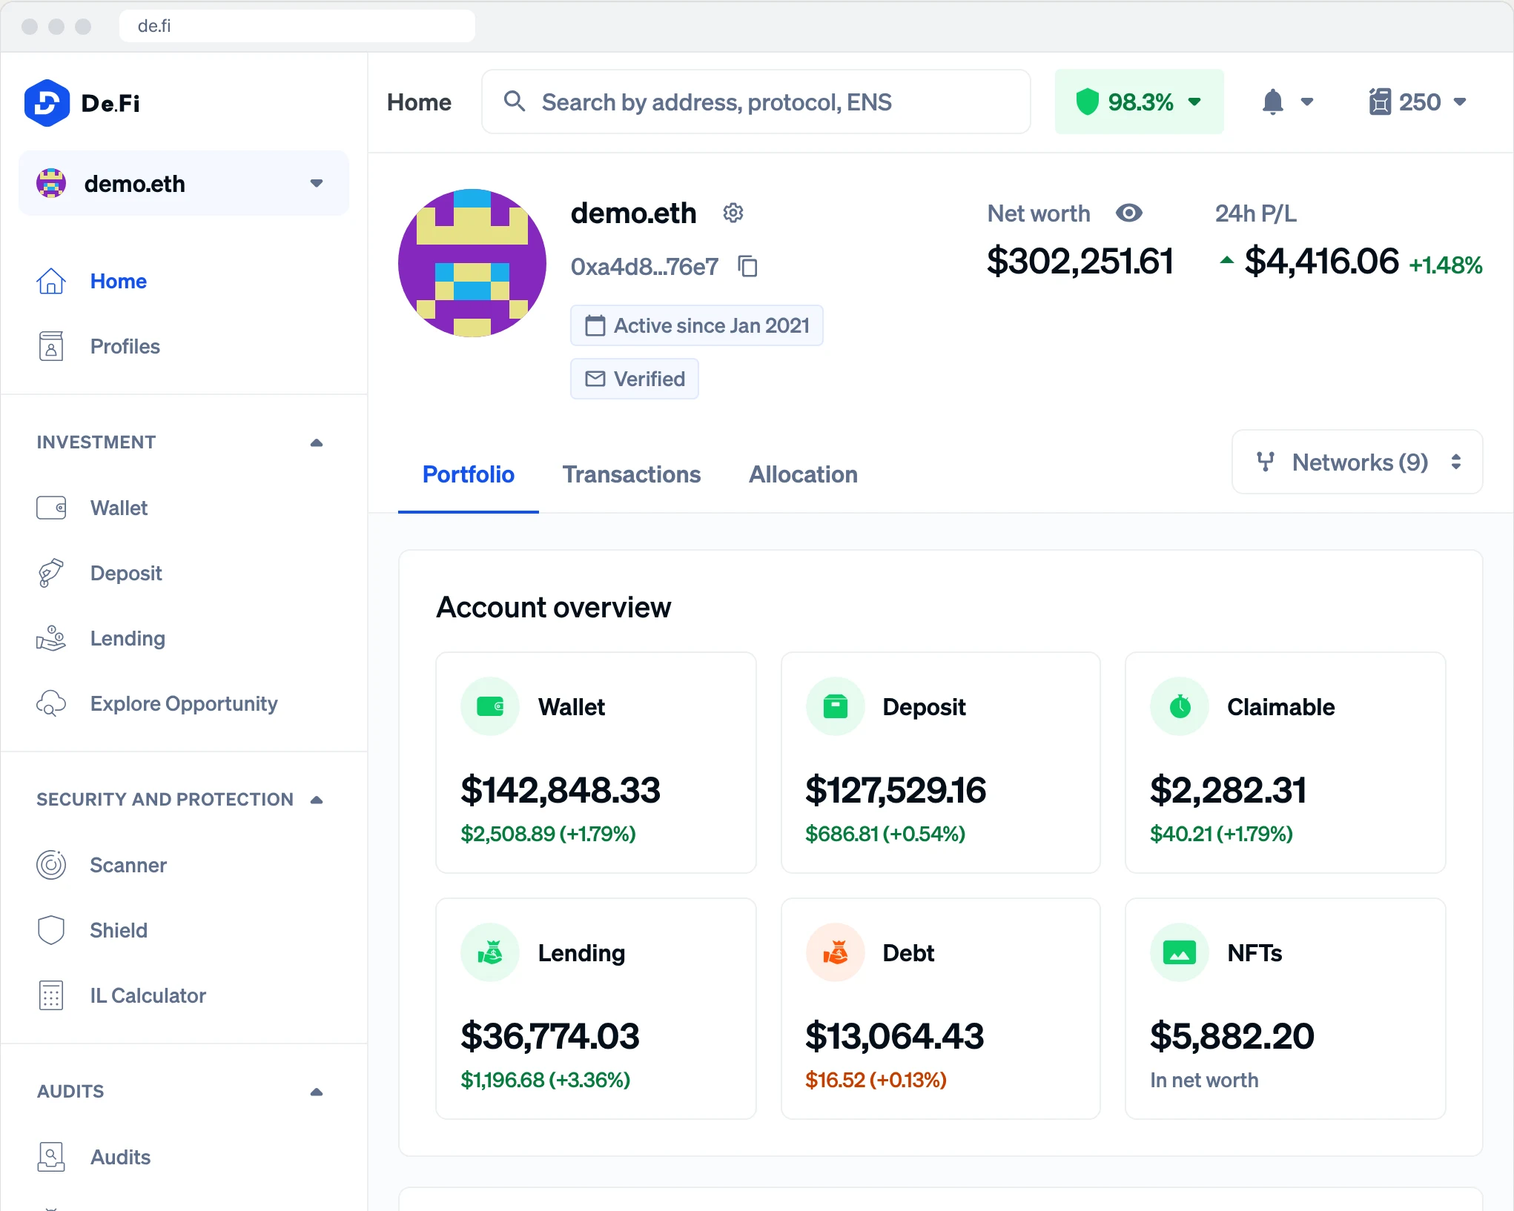Click the demo.eth profile avatar

tap(472, 263)
